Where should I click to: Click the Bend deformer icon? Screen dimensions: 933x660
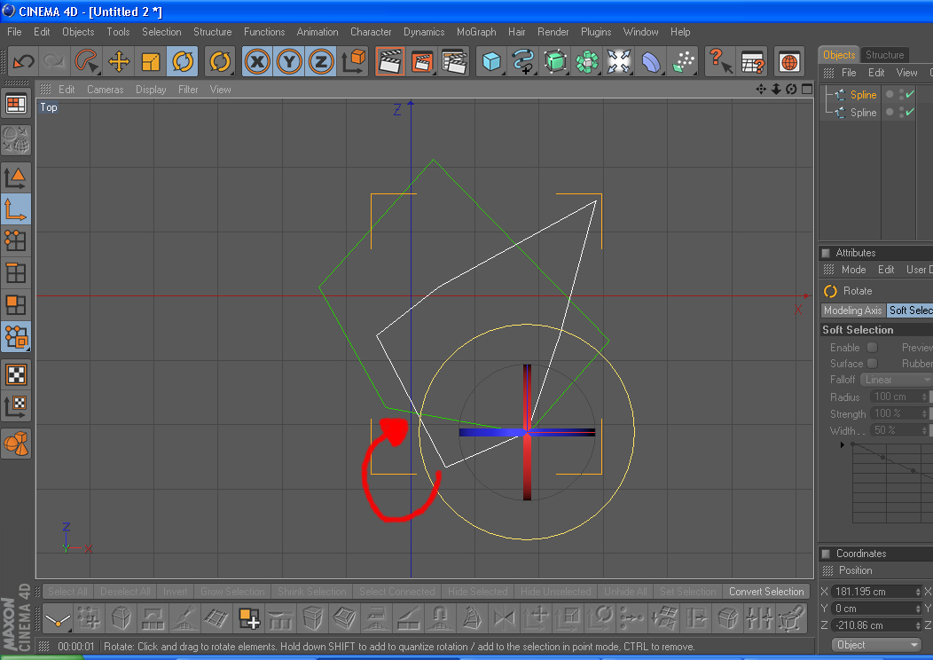pyautogui.click(x=651, y=61)
